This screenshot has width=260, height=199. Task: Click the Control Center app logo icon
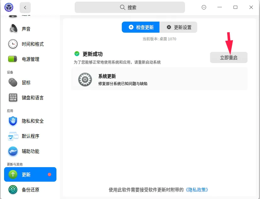tap(9, 7)
